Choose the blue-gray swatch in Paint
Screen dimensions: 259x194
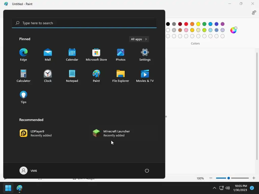coord(217,30)
